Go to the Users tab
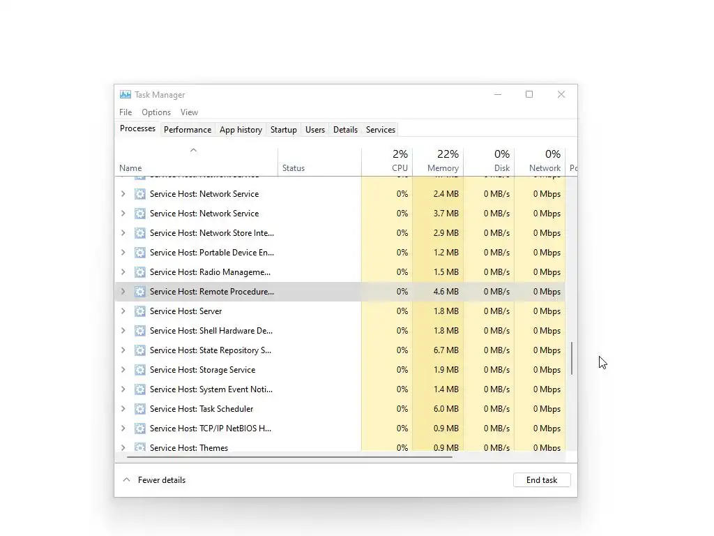 (x=315, y=129)
